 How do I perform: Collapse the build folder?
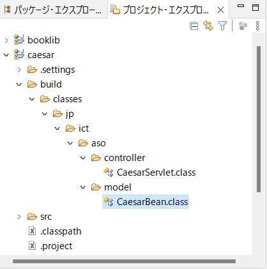[x=19, y=84]
